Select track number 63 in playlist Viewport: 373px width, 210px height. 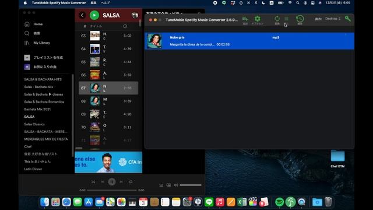(x=108, y=36)
